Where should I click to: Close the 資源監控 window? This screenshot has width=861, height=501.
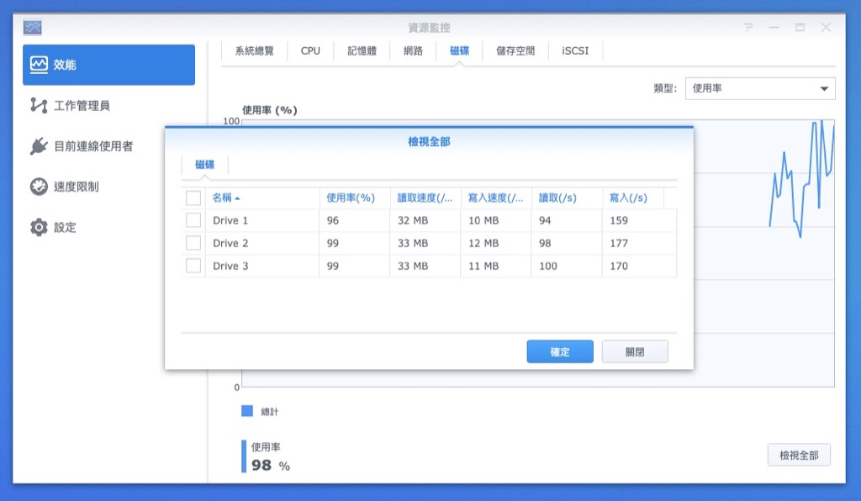(x=826, y=28)
